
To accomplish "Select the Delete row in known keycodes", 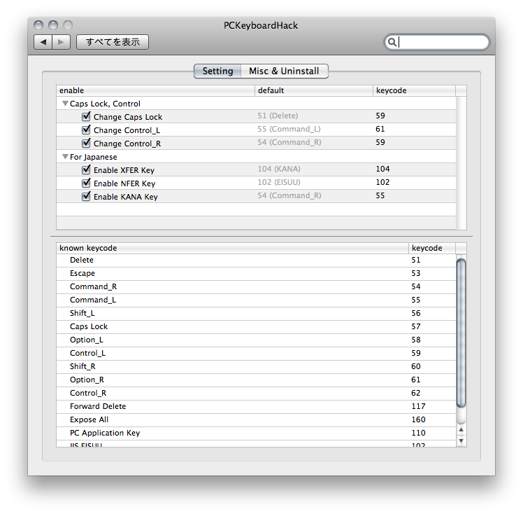I will click(256, 261).
